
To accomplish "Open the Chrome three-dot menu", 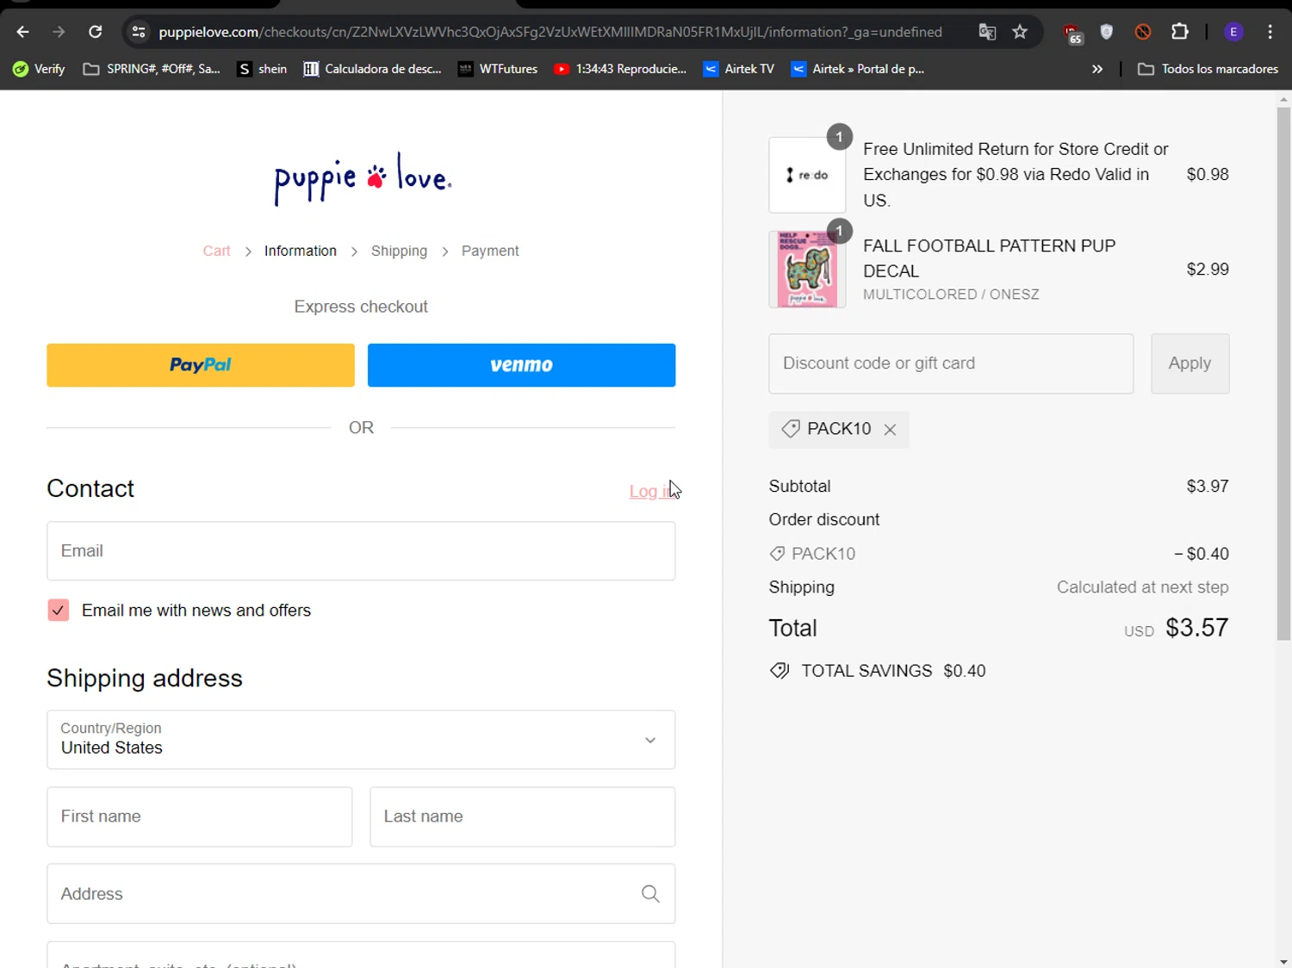I will click(1270, 32).
